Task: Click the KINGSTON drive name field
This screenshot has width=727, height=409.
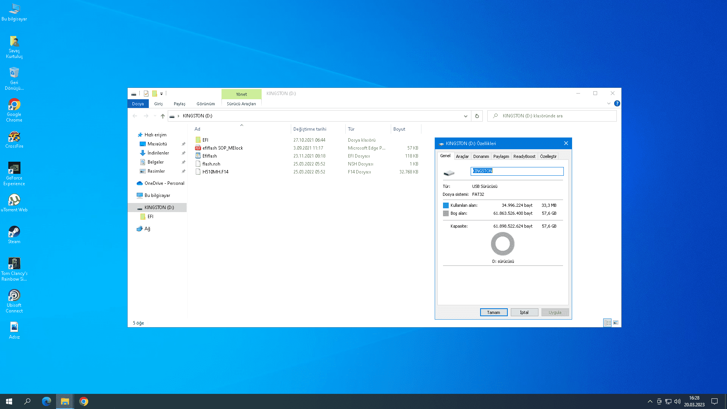Action: pos(517,171)
